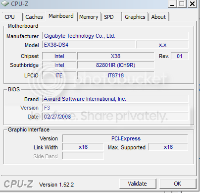This screenshot has height=193, width=200.
Task: Show the About tab
Action: coord(159,17)
